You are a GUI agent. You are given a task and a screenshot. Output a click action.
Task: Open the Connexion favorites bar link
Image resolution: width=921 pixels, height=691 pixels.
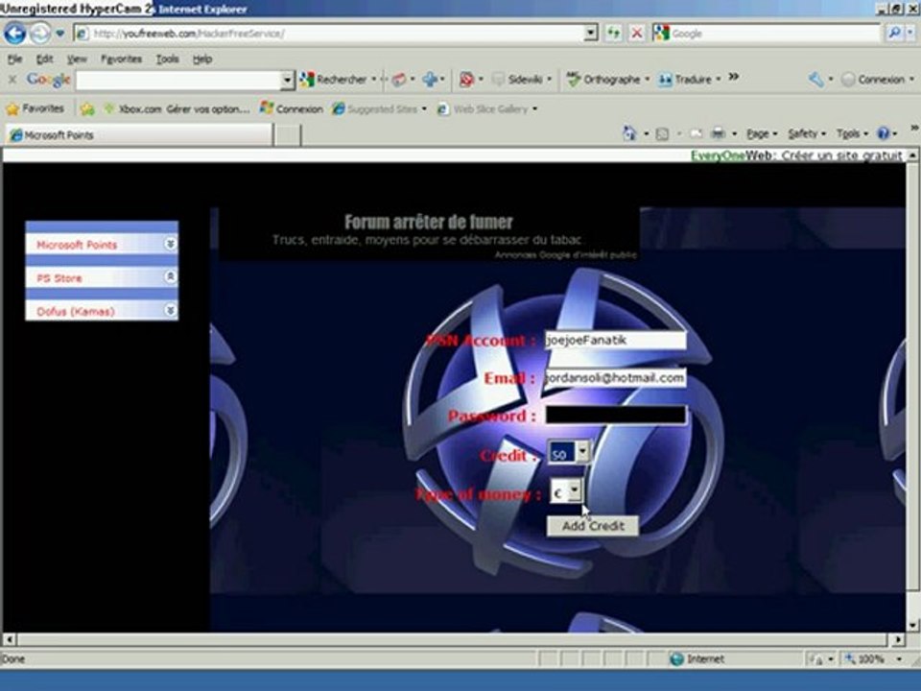coord(292,109)
